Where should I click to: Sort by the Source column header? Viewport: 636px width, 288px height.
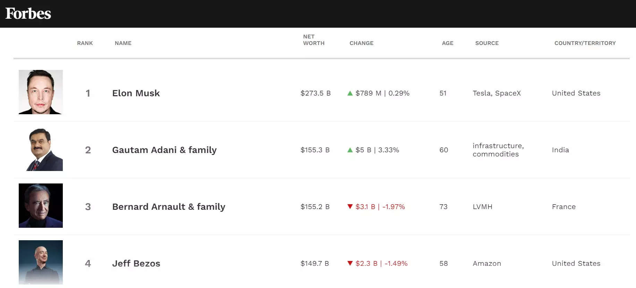(487, 43)
